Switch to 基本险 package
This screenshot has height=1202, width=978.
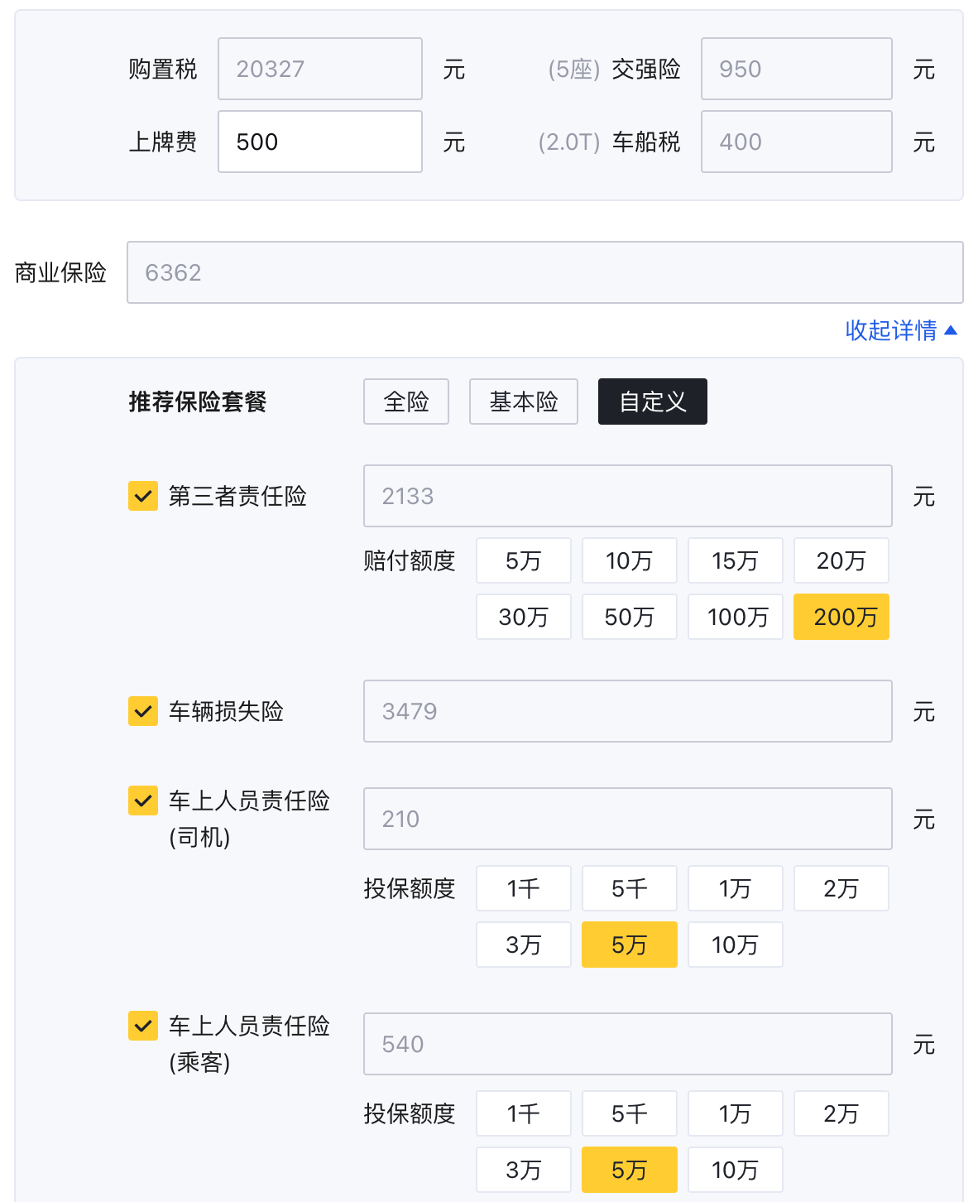(x=523, y=401)
